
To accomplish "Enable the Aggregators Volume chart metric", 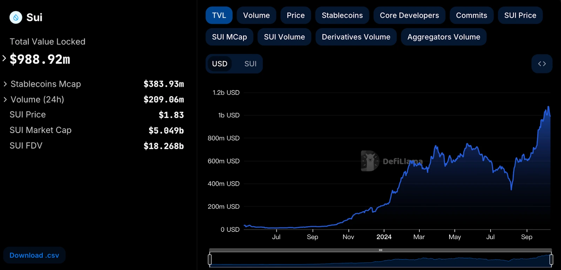I will [x=444, y=37].
